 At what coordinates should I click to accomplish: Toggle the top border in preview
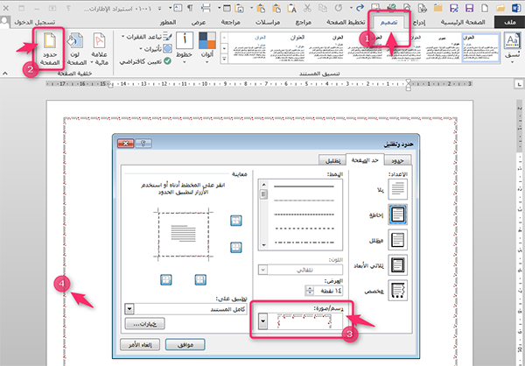235,220
